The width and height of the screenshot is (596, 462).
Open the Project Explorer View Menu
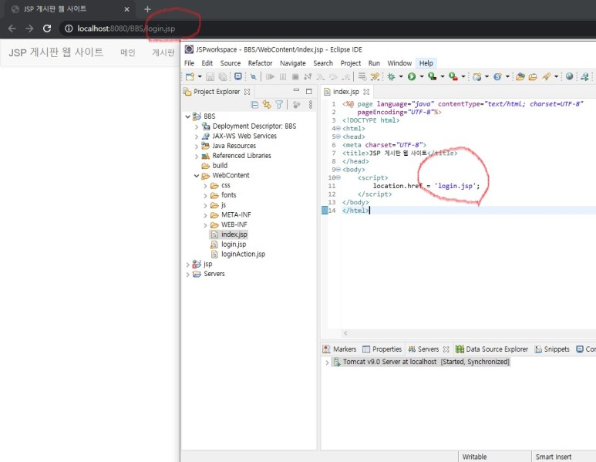click(311, 105)
